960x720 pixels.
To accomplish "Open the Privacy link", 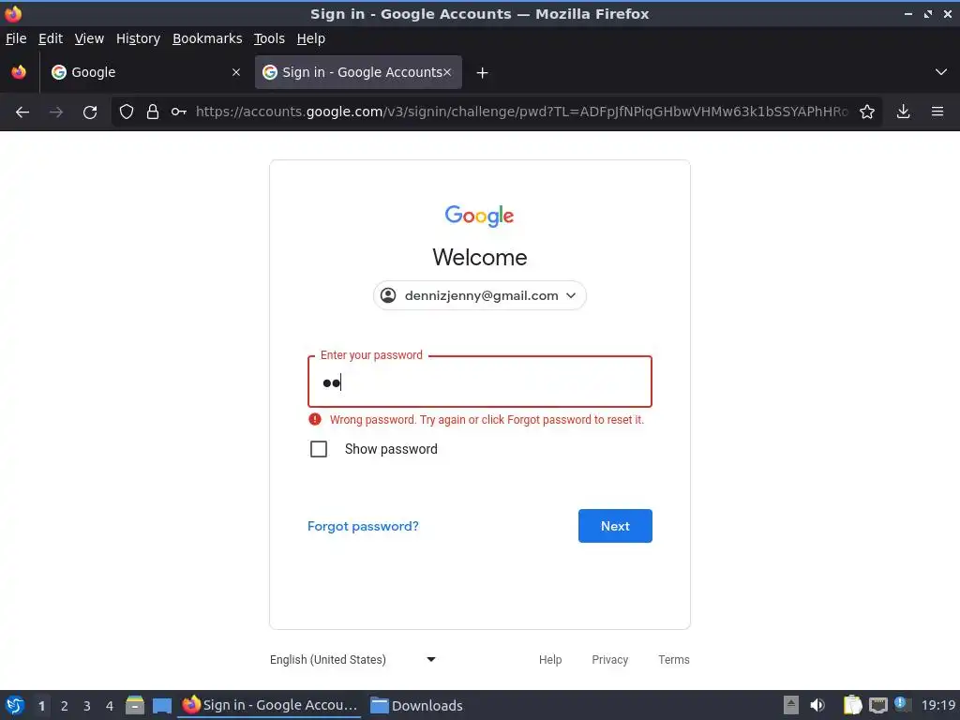I will pos(609,659).
